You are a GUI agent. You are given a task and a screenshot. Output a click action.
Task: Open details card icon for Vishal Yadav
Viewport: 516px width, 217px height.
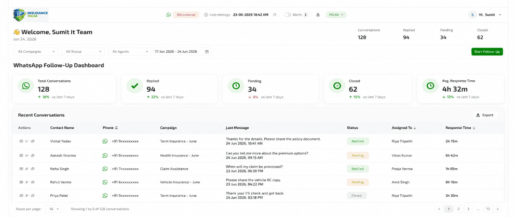coord(21,141)
